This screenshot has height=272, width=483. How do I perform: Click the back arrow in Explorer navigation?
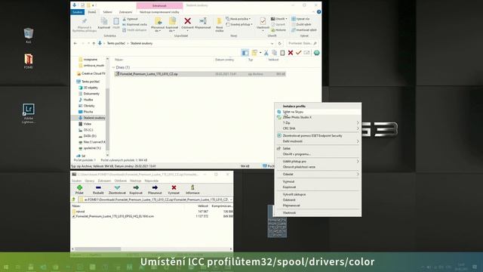click(x=75, y=44)
